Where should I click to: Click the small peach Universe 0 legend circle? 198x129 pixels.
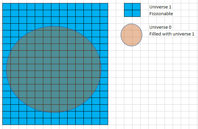[131, 35]
